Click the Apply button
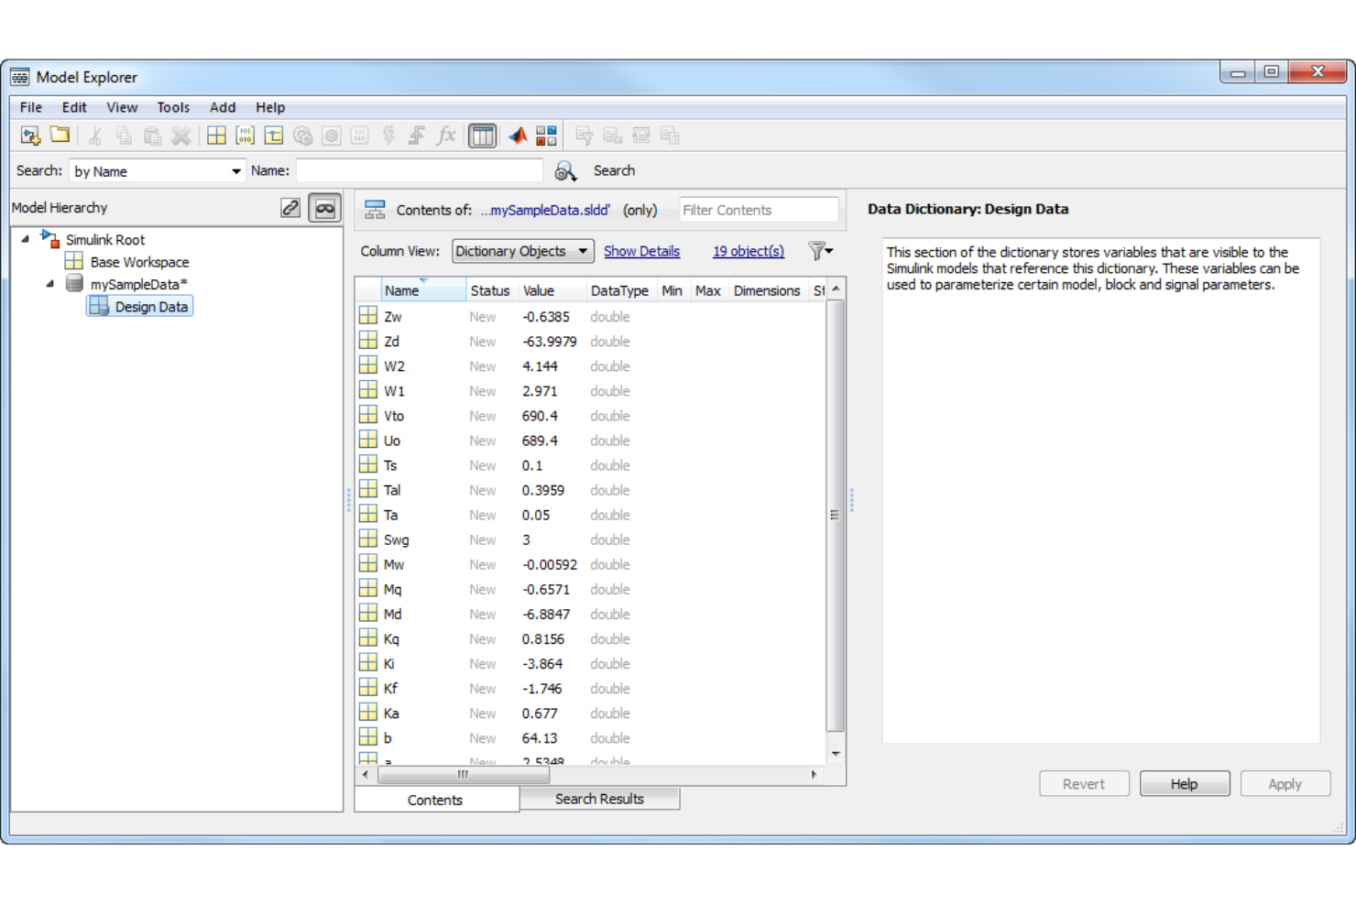 pos(1285,783)
